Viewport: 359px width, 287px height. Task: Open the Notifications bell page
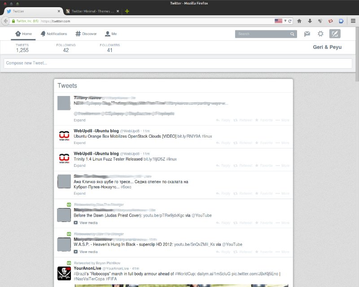(54, 34)
